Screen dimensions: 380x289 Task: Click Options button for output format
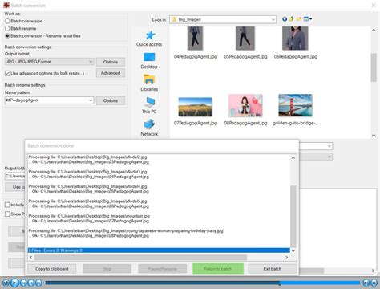[x=111, y=62]
